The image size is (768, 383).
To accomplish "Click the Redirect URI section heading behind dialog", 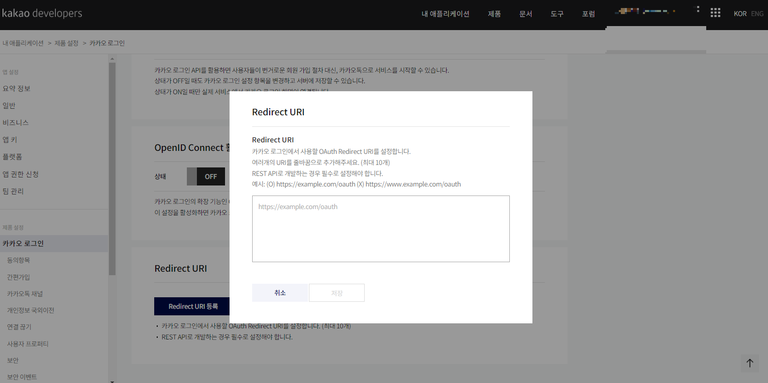I will (181, 269).
